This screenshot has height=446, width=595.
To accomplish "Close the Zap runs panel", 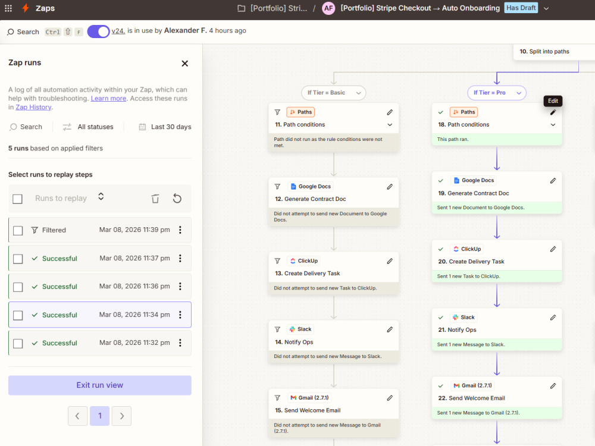I will (x=185, y=64).
